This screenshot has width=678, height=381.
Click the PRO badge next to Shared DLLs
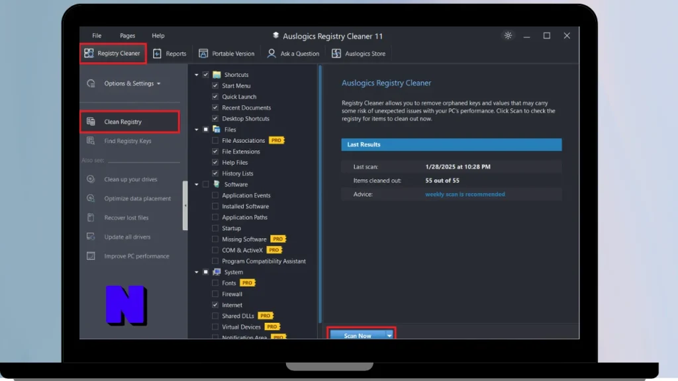tap(266, 316)
